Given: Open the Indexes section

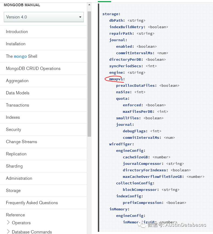Looking at the screenshot, I should coord(13,117).
